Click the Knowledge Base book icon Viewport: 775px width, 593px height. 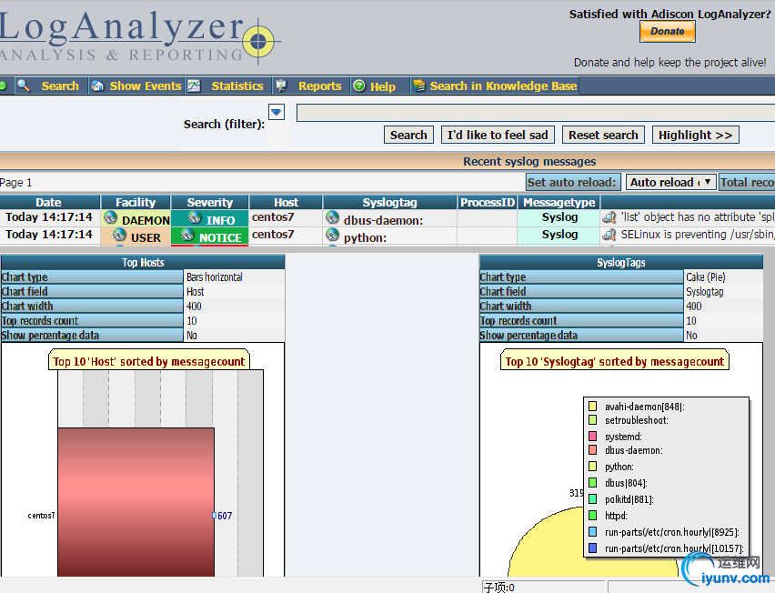(419, 85)
